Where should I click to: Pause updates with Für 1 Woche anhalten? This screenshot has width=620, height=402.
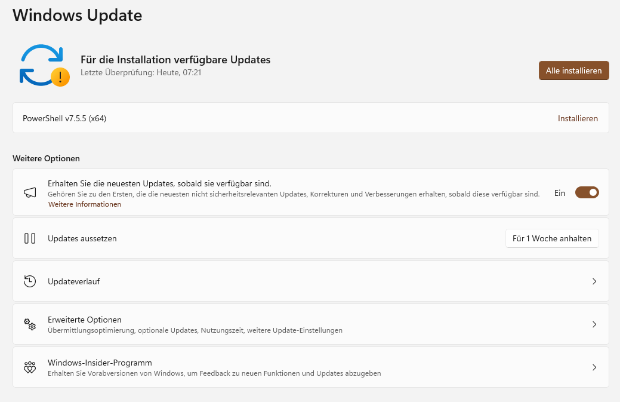551,238
